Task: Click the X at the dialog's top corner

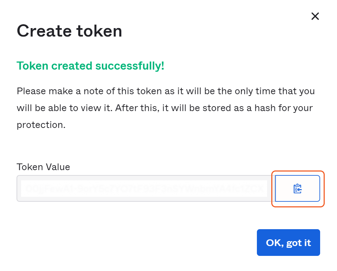Action: 315,16
